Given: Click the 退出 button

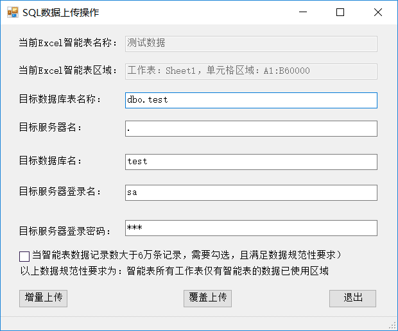Looking at the screenshot, I should tap(353, 298).
